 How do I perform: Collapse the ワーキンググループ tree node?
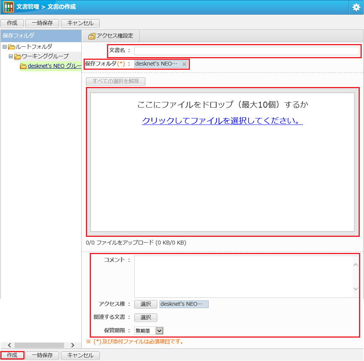point(11,56)
